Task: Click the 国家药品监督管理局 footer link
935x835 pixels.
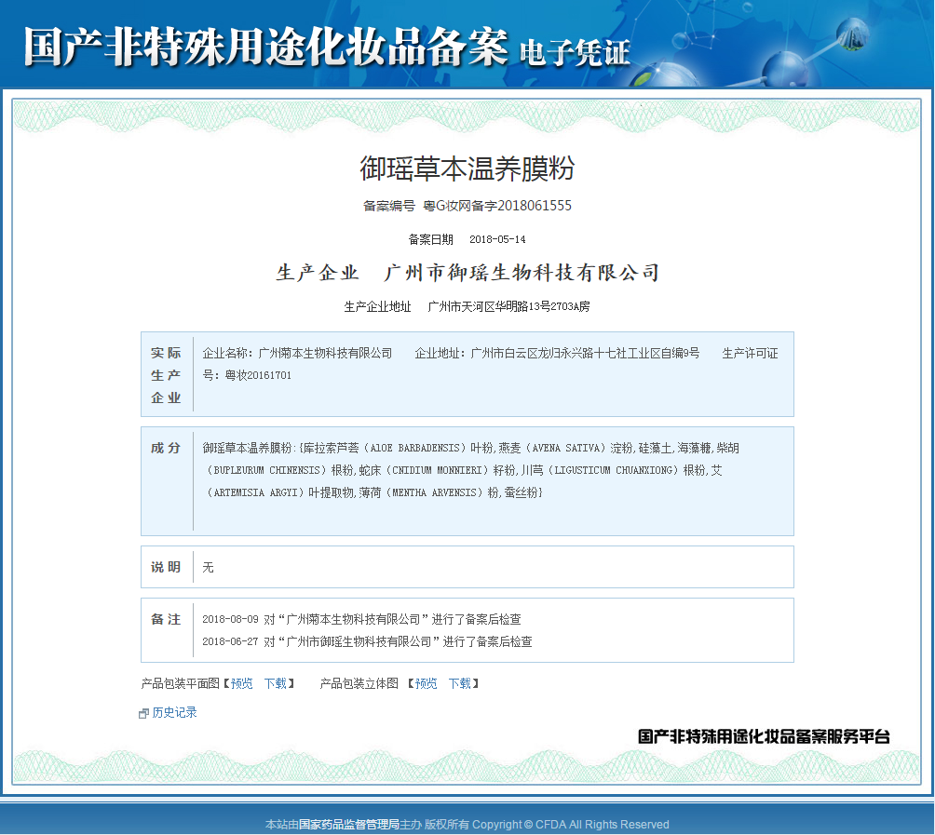Action: [348, 825]
